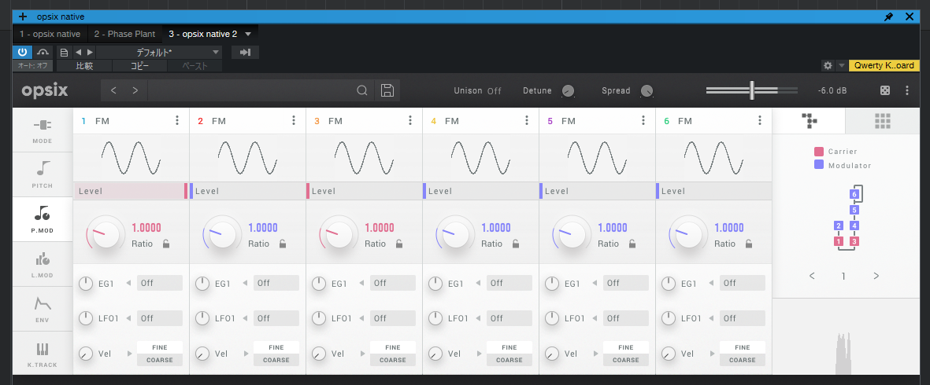This screenshot has height=385, width=930.
Task: Switch to the 1 - opsix native tab
Action: [50, 34]
